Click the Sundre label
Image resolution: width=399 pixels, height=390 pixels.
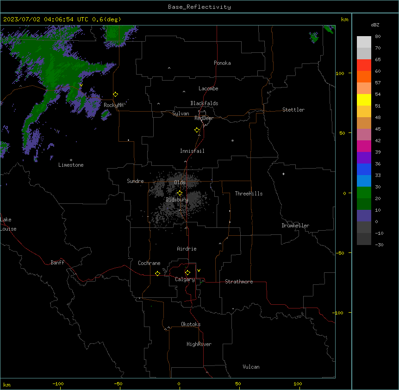point(135,181)
